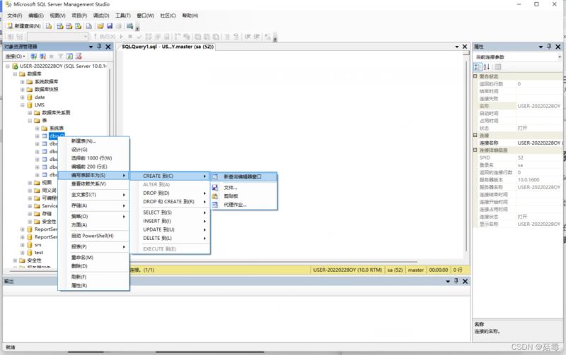Image resolution: width=566 pixels, height=355 pixels.
Task: Open the 工具(T) menu in menu bar
Action: click(x=122, y=15)
